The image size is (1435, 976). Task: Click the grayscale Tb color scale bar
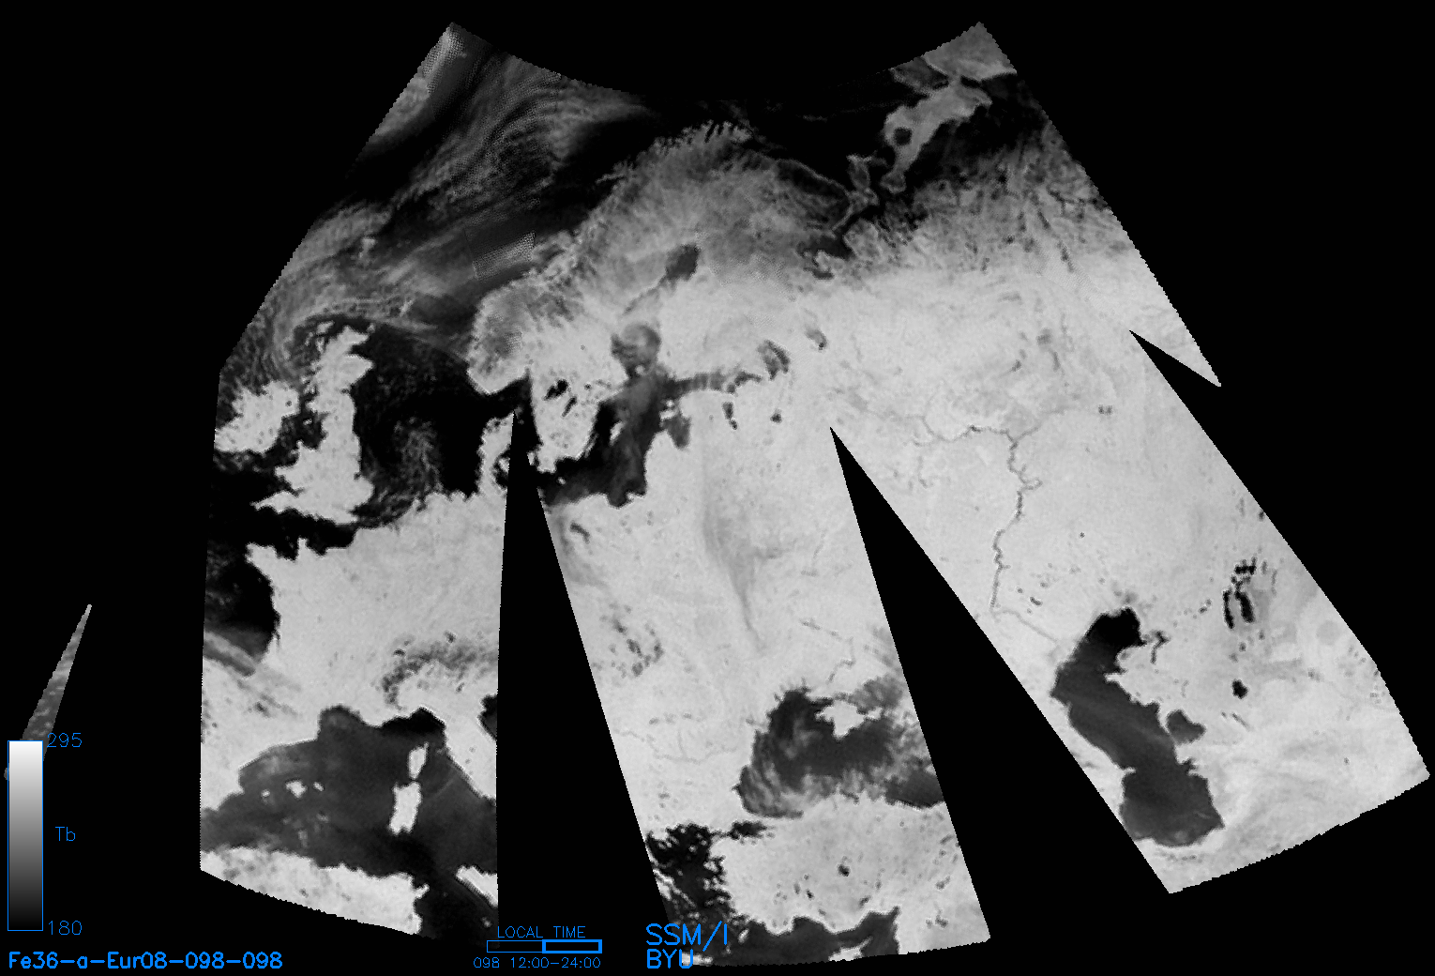[x=25, y=835]
